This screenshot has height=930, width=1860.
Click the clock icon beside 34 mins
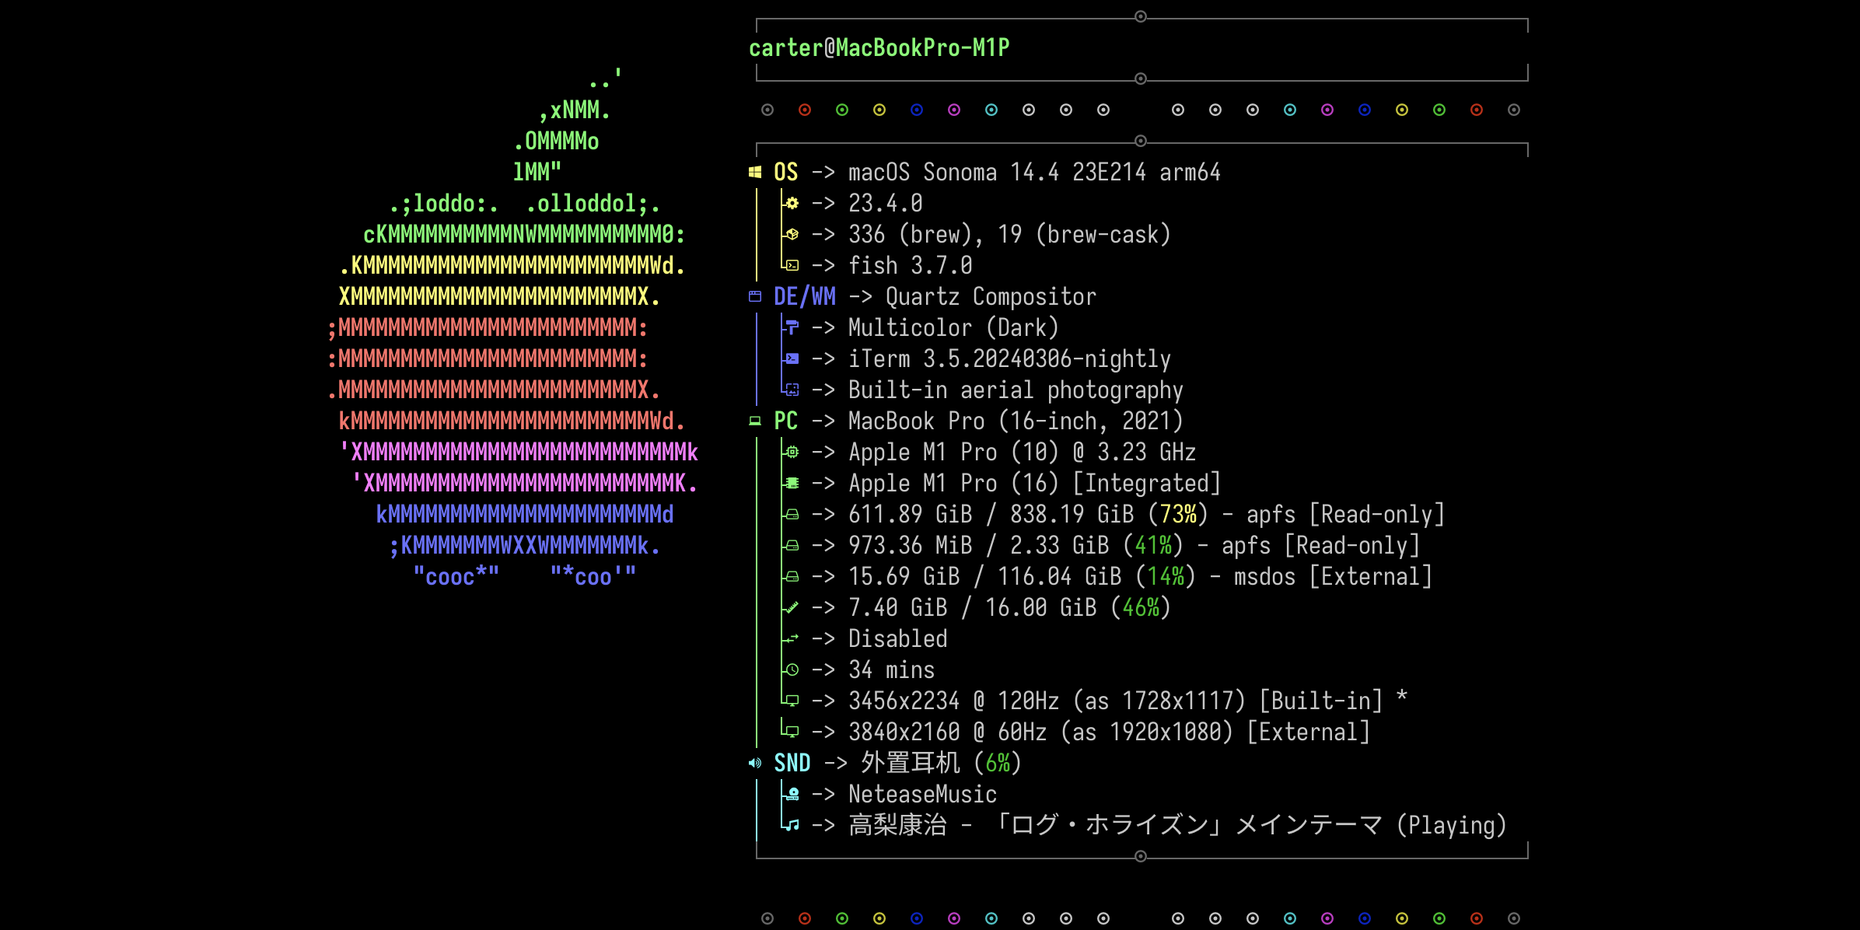(x=792, y=670)
